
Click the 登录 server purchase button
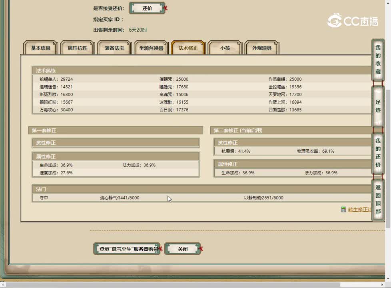[x=127, y=249]
